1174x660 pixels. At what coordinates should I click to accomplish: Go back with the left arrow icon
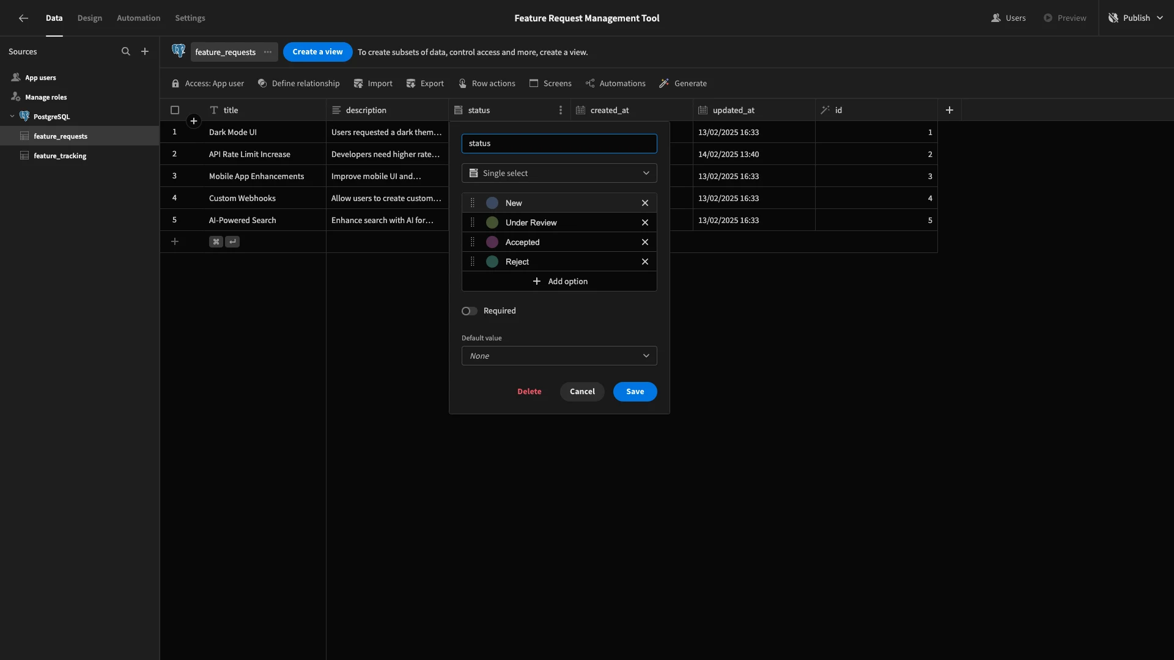tap(23, 18)
